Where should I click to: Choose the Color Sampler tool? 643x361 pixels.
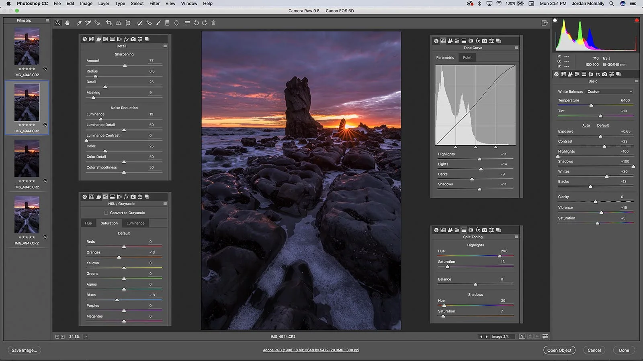pos(88,23)
